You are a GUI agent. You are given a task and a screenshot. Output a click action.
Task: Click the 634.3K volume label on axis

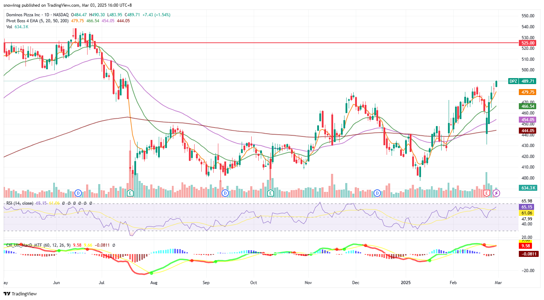(x=528, y=188)
